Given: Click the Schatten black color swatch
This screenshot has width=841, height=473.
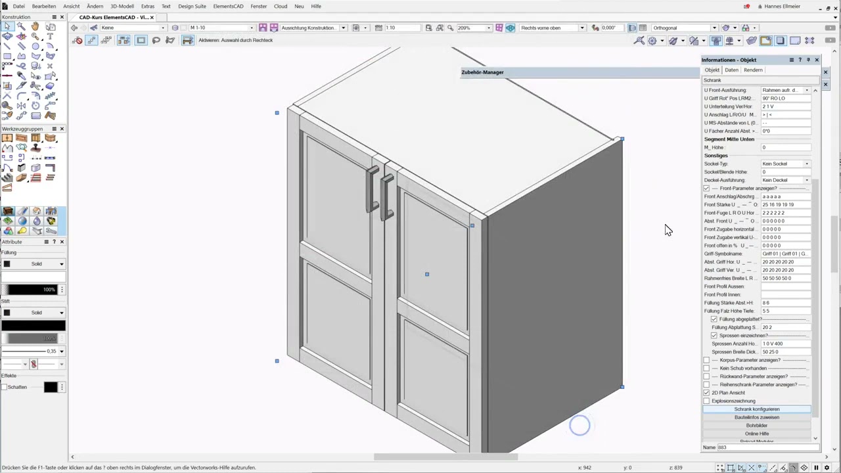Looking at the screenshot, I should tap(51, 387).
